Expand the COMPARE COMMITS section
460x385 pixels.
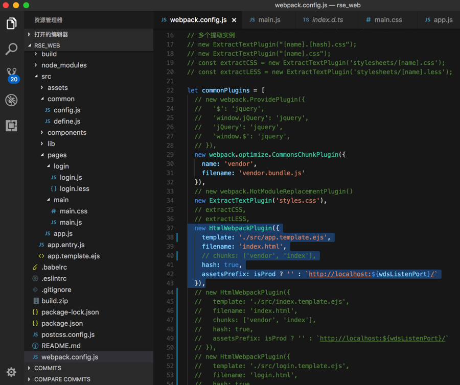[x=62, y=379]
